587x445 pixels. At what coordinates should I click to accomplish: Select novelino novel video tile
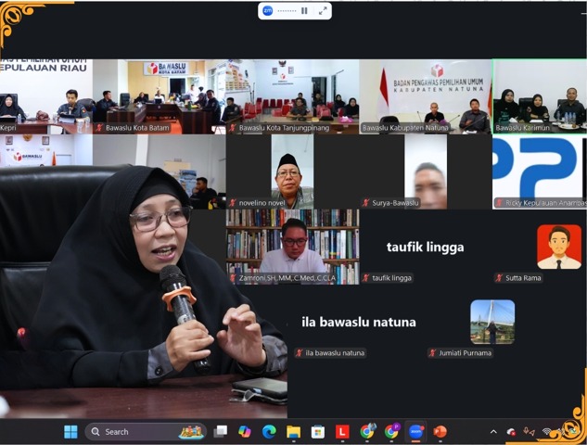pos(293,172)
